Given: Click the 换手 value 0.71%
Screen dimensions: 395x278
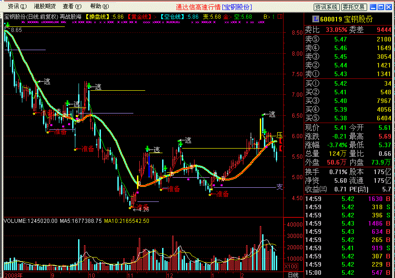Looking at the screenshot, I should coord(338,172).
